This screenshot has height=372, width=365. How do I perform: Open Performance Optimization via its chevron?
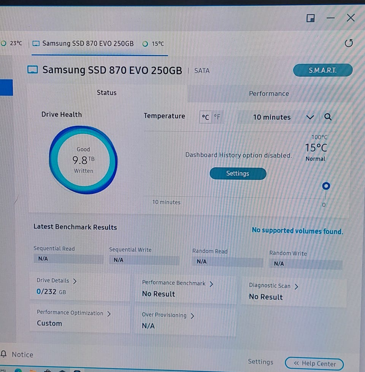[109, 314]
